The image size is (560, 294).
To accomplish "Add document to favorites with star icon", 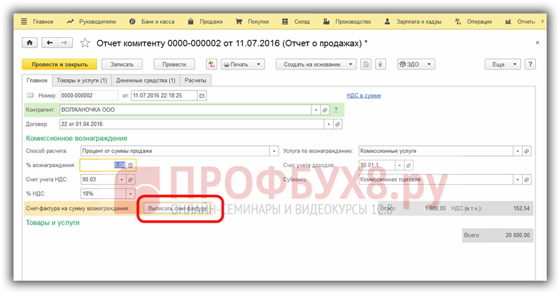I will 85,43.
